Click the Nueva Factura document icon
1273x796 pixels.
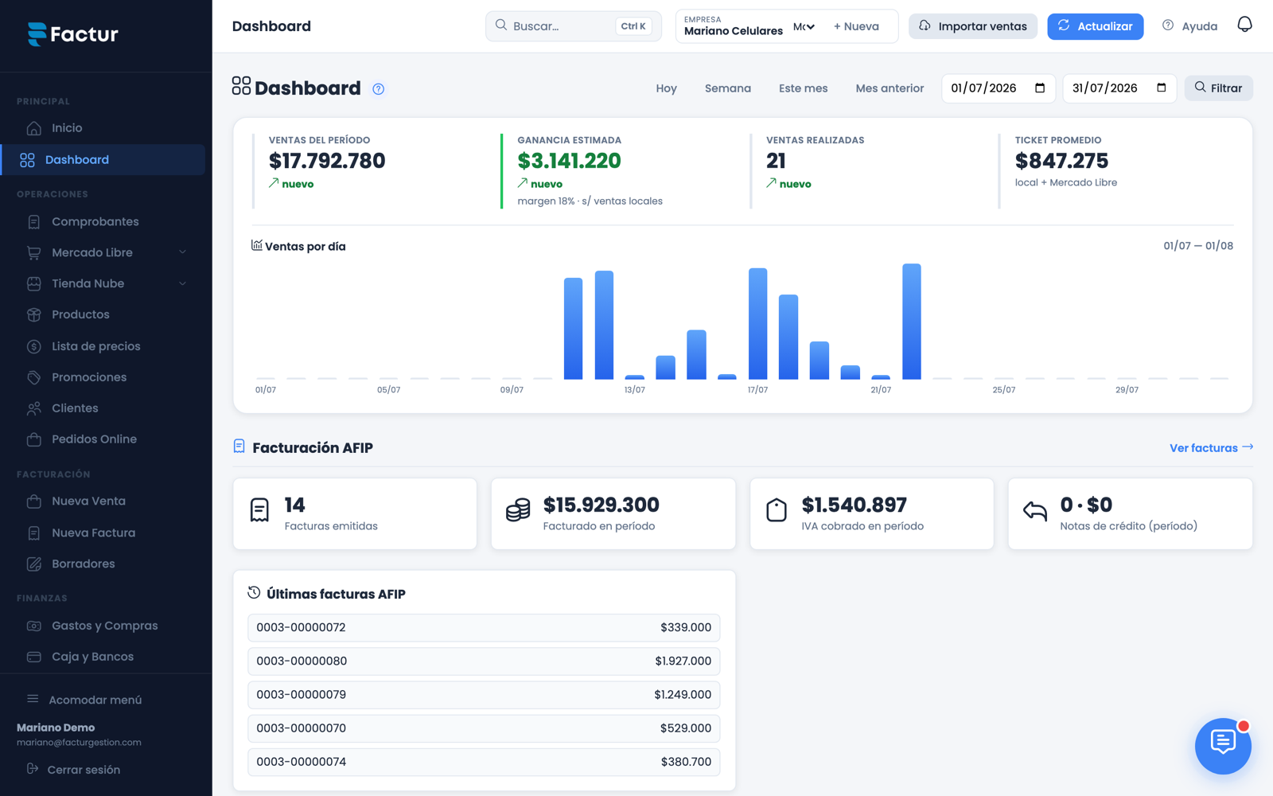pos(33,533)
